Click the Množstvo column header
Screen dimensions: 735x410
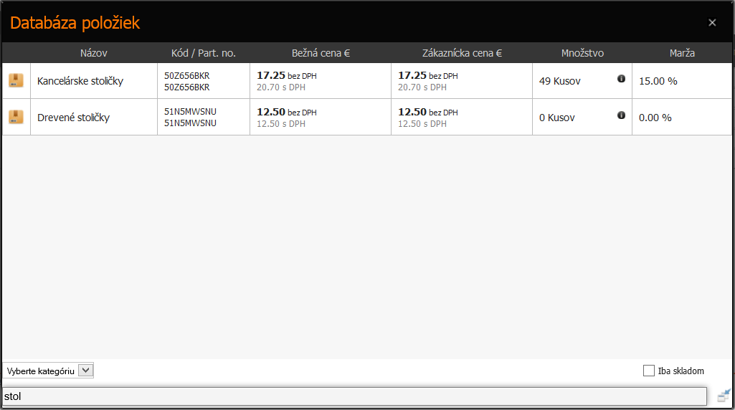click(x=582, y=53)
